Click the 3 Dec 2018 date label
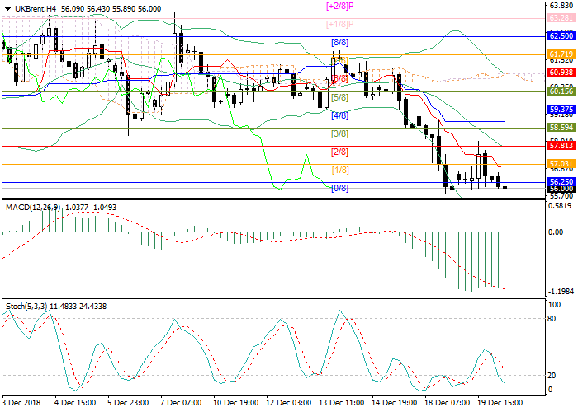 point(23,404)
